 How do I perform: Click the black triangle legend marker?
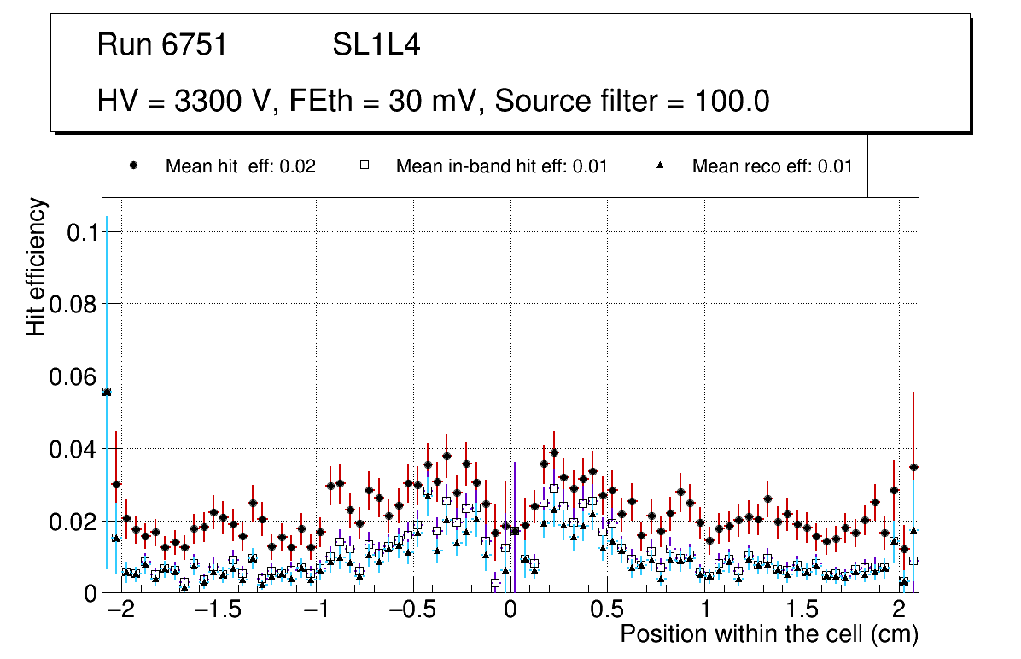pos(660,166)
